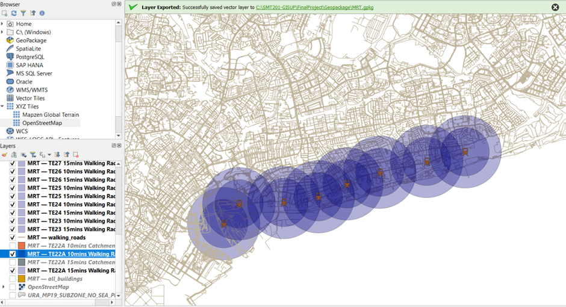
Task: Expand the Home folder in Browser
Action: [2, 24]
